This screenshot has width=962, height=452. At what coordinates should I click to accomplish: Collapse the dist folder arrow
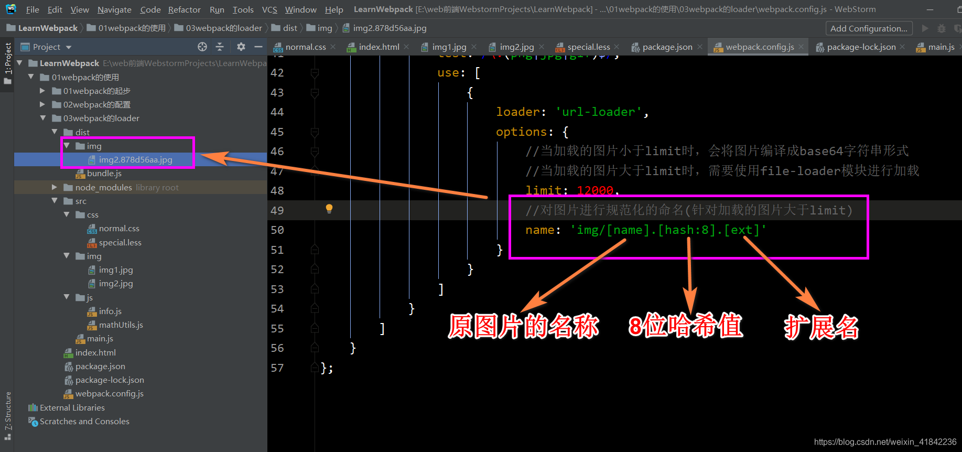tap(55, 132)
